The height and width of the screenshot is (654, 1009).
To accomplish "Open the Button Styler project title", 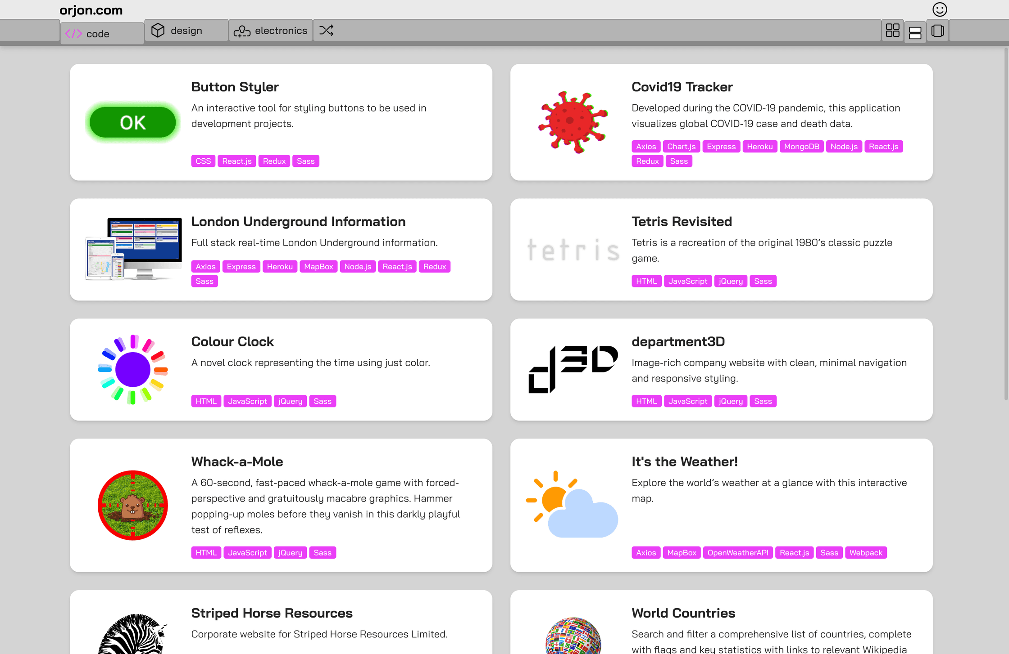I will [x=235, y=87].
